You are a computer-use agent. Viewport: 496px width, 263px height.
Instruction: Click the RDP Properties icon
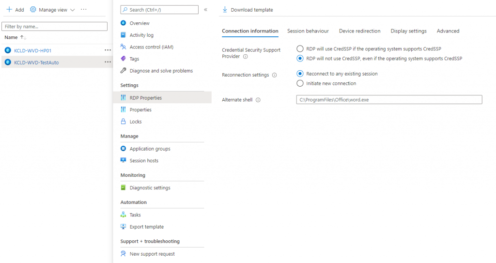pyautogui.click(x=124, y=97)
